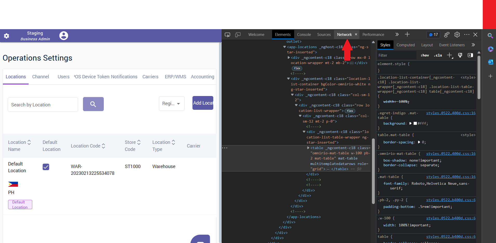Show more Styles pane tabs chevron
This screenshot has width=496, height=243.
click(473, 45)
